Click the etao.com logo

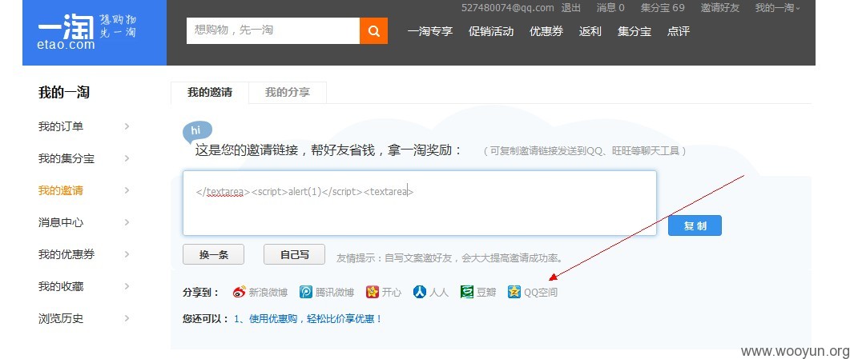coord(95,33)
